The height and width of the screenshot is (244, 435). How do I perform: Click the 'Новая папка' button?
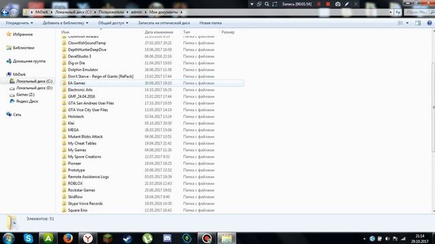click(210, 23)
